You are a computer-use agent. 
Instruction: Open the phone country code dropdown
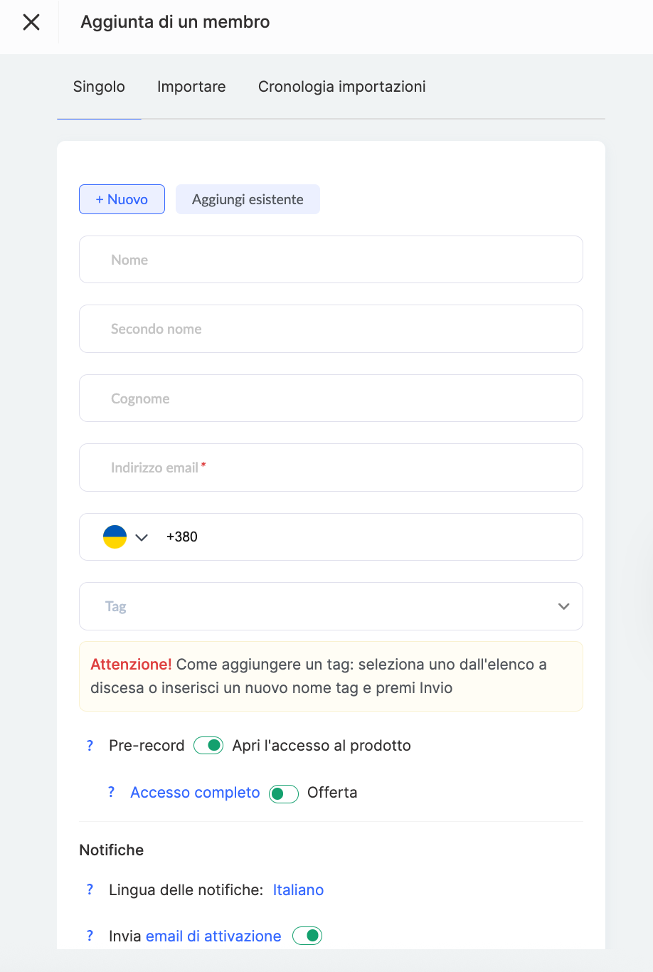142,537
